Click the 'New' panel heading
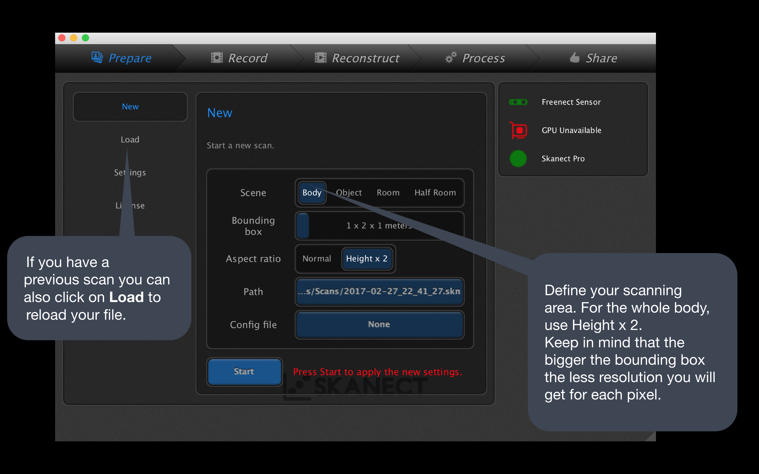 (220, 113)
